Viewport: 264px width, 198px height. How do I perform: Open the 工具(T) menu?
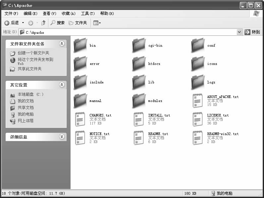88,14
